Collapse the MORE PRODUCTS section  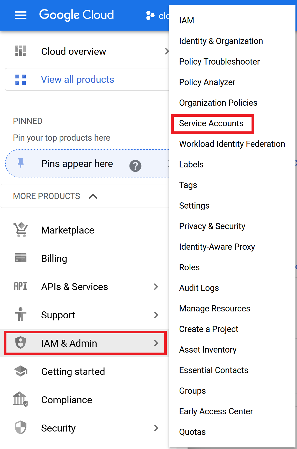(93, 196)
